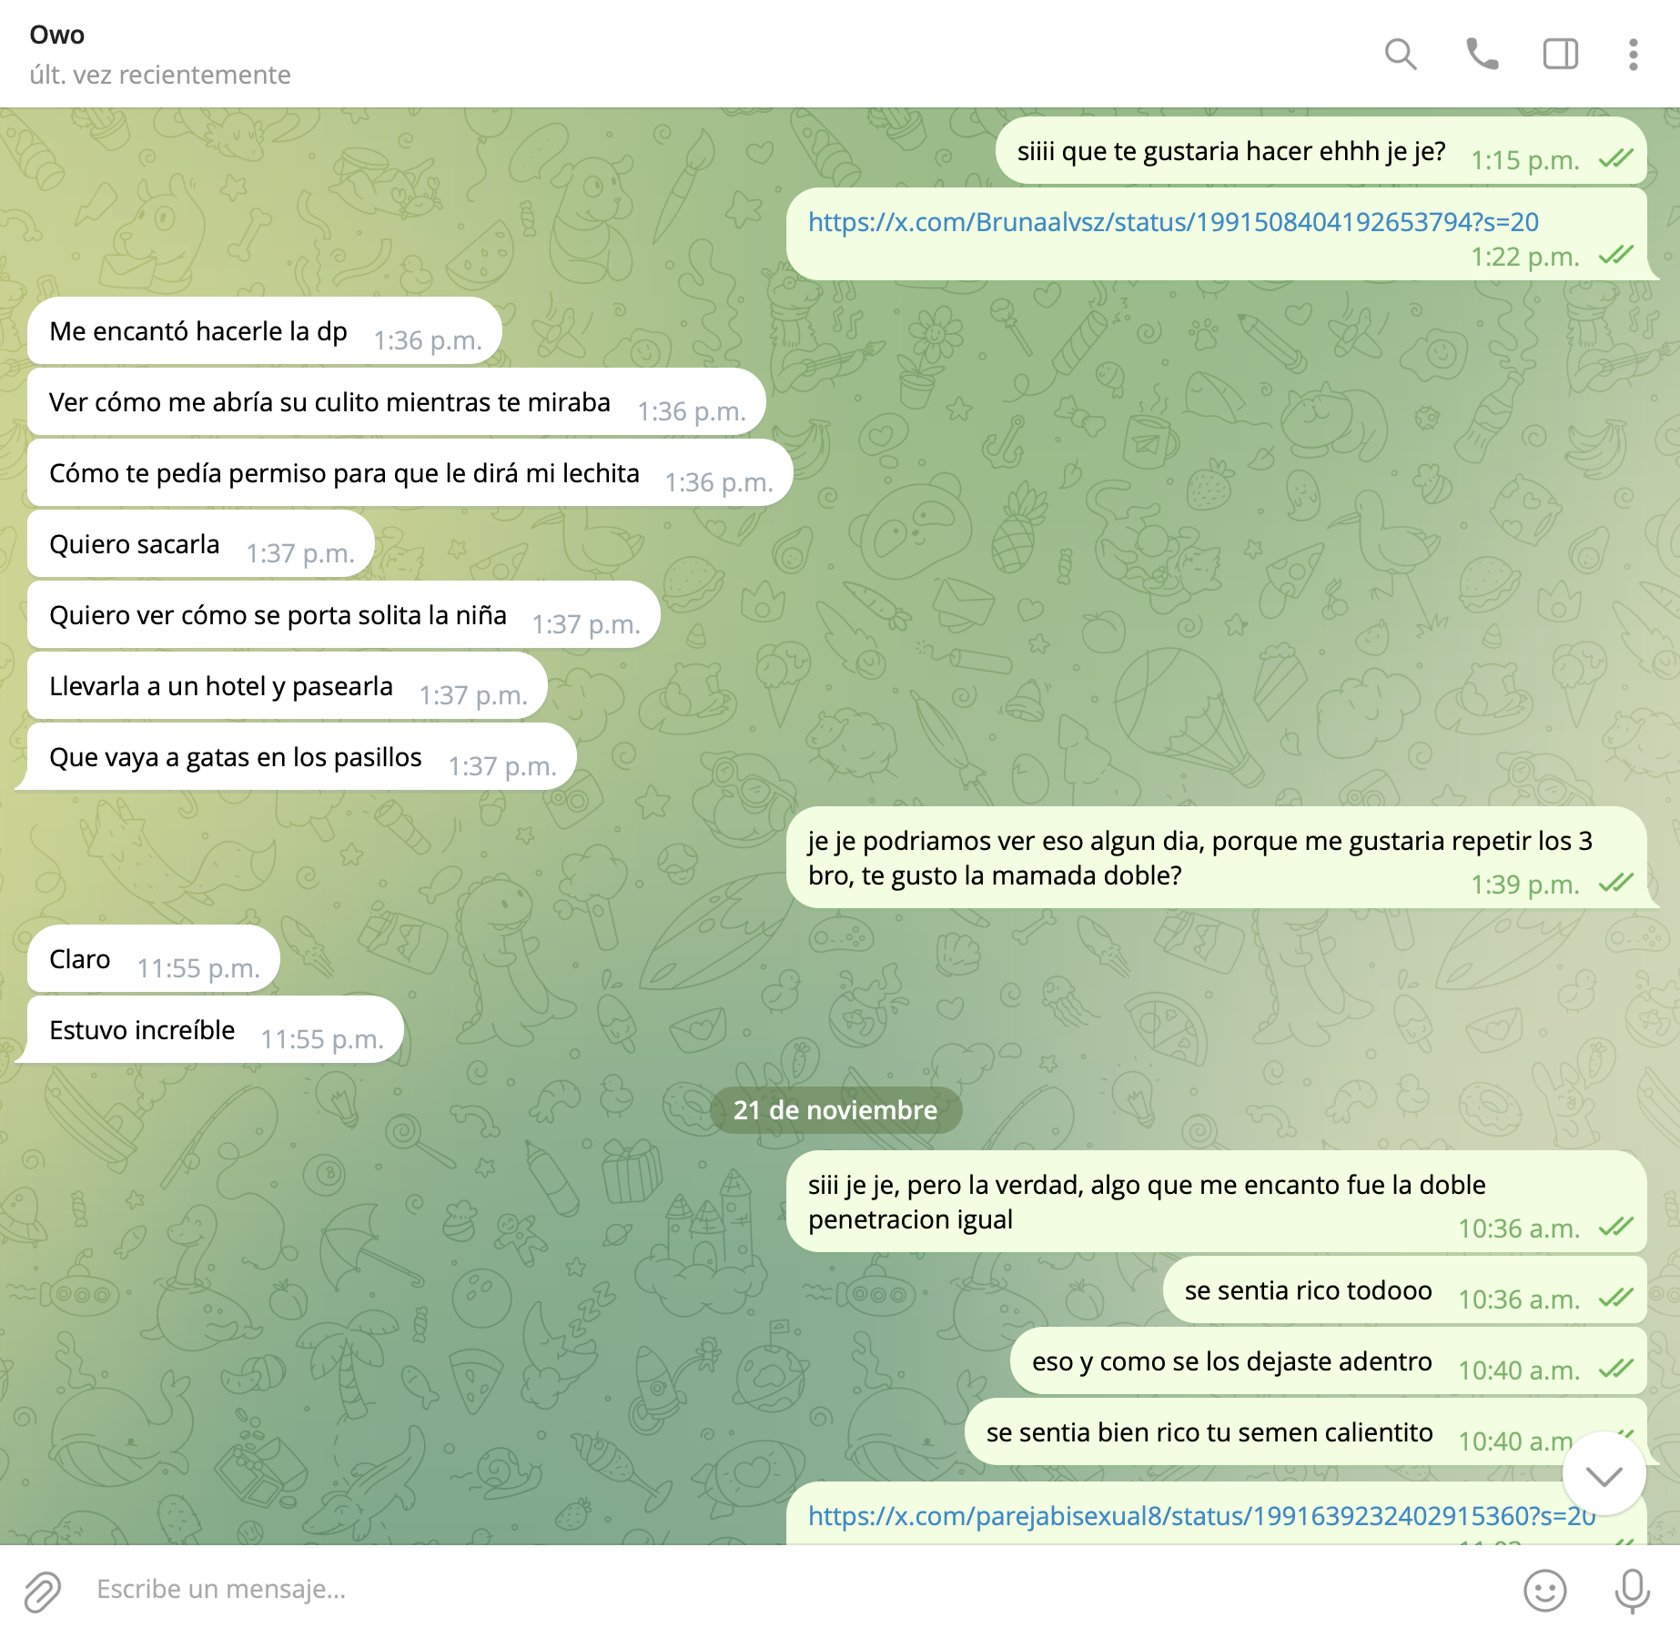This screenshot has width=1680, height=1638.
Task: Select the "Quiero sacarla" message bubble
Action: click(x=201, y=543)
